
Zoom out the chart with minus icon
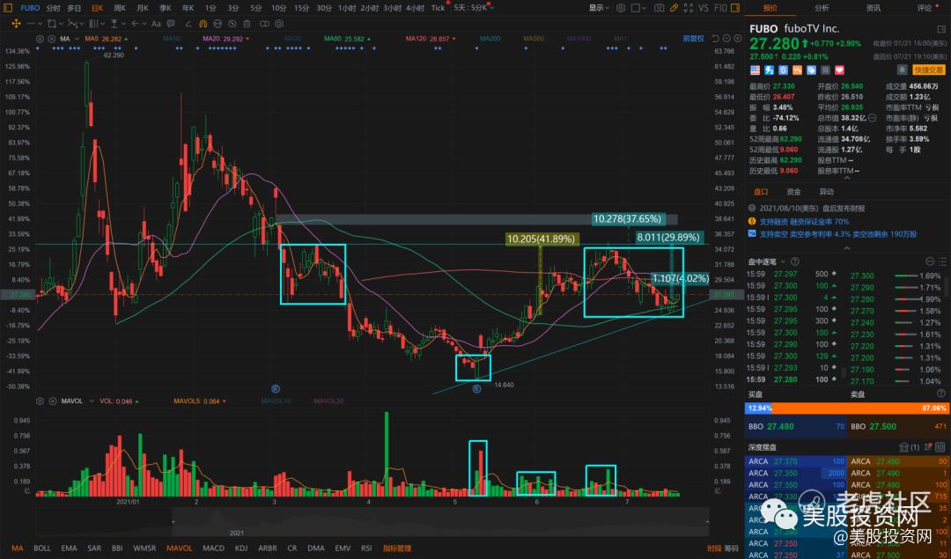click(x=726, y=38)
